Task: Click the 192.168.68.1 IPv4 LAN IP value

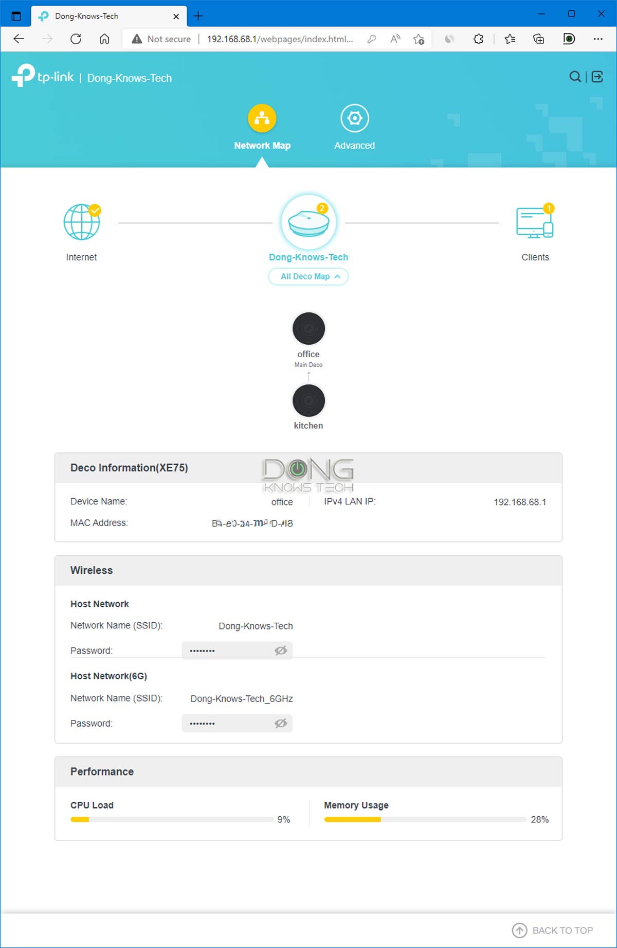Action: tap(520, 502)
